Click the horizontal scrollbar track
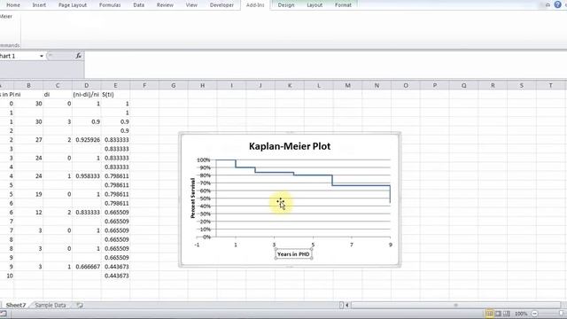This screenshot has height=319, width=567. 455,305
